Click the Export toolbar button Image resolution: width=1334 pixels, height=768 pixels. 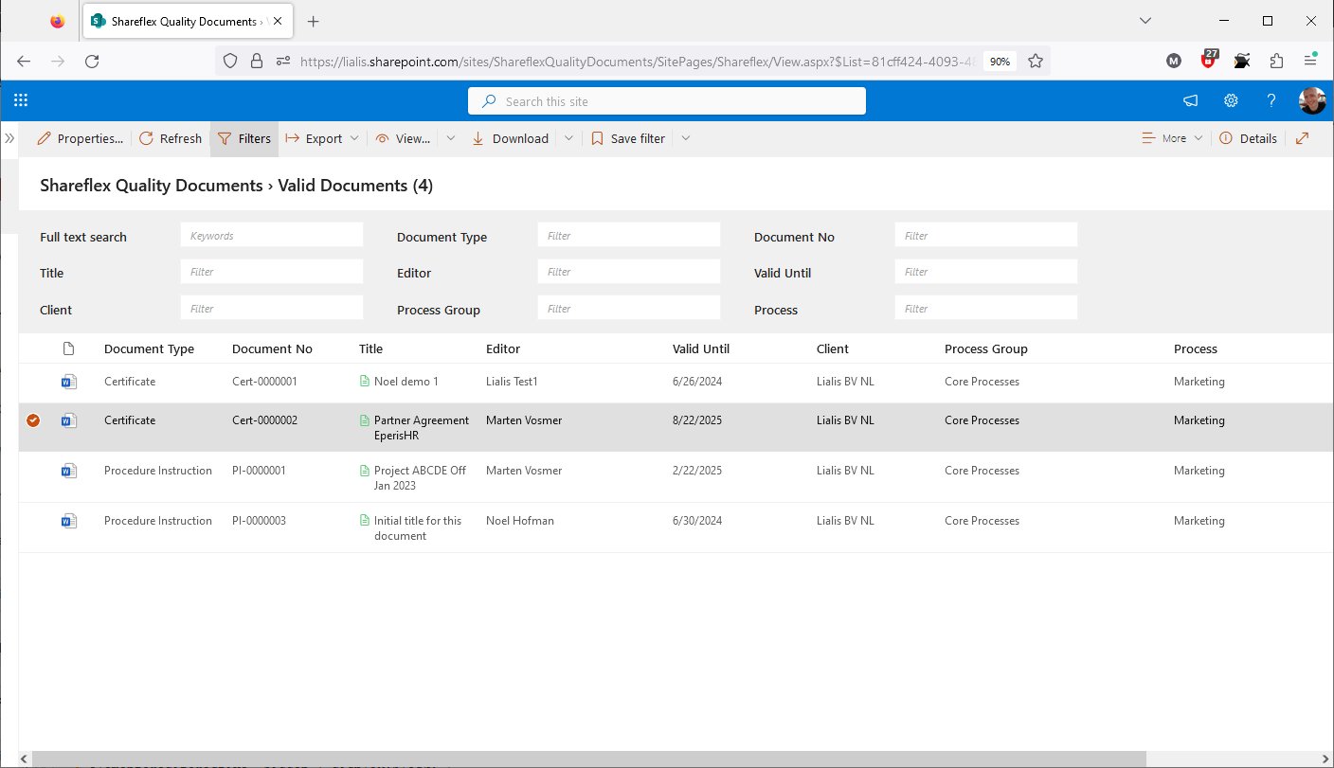pos(314,138)
